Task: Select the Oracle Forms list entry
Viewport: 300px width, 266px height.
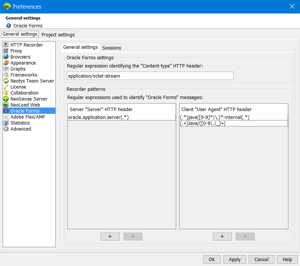Action: pos(29,111)
